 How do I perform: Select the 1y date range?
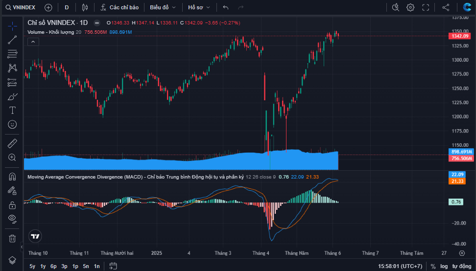coord(43,266)
